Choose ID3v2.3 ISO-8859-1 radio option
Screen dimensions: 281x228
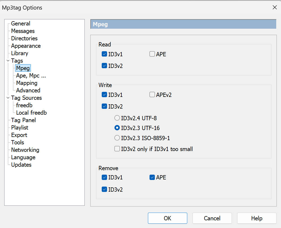pyautogui.click(x=117, y=138)
